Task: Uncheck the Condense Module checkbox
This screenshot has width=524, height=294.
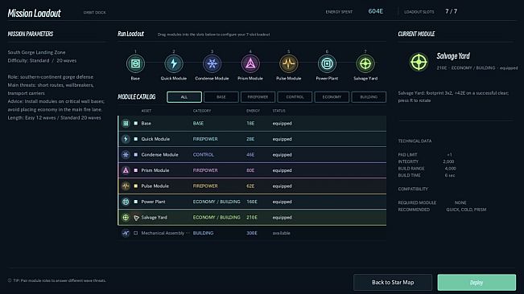Action: point(136,155)
